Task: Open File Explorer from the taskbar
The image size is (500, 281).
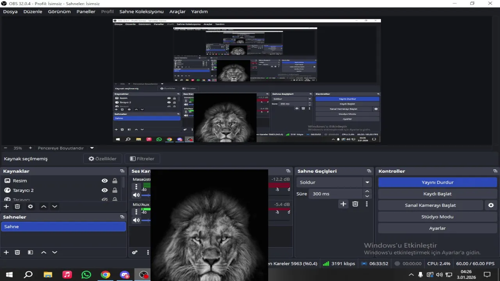Action: 48,275
